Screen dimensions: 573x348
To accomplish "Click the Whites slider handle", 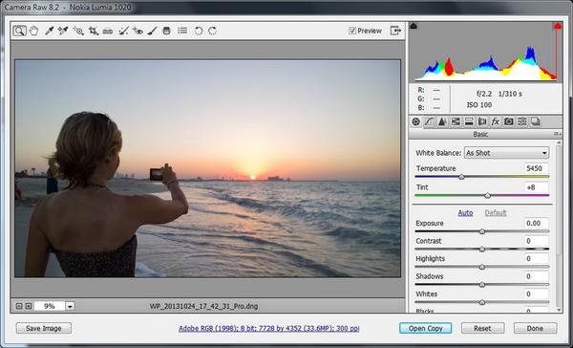I will pos(482,302).
